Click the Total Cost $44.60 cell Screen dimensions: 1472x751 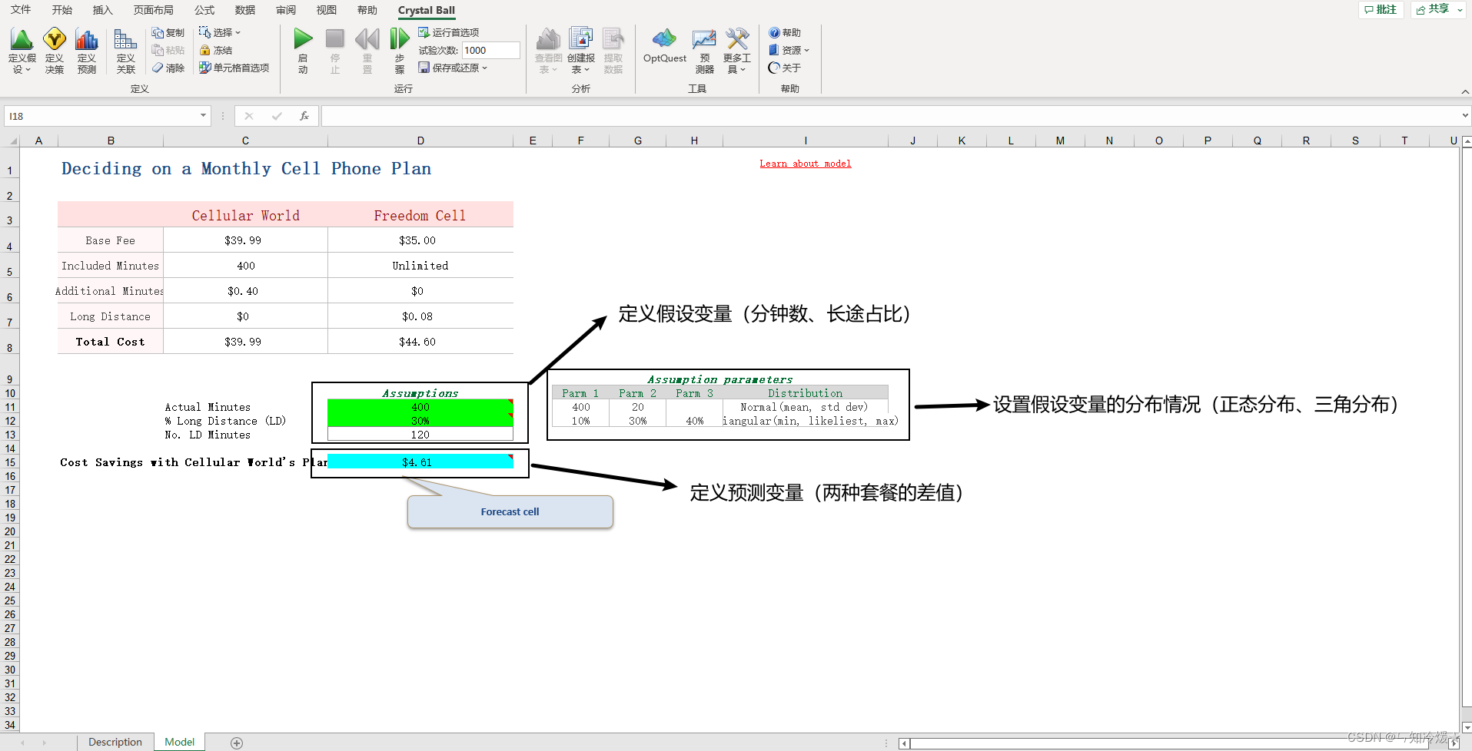420,342
